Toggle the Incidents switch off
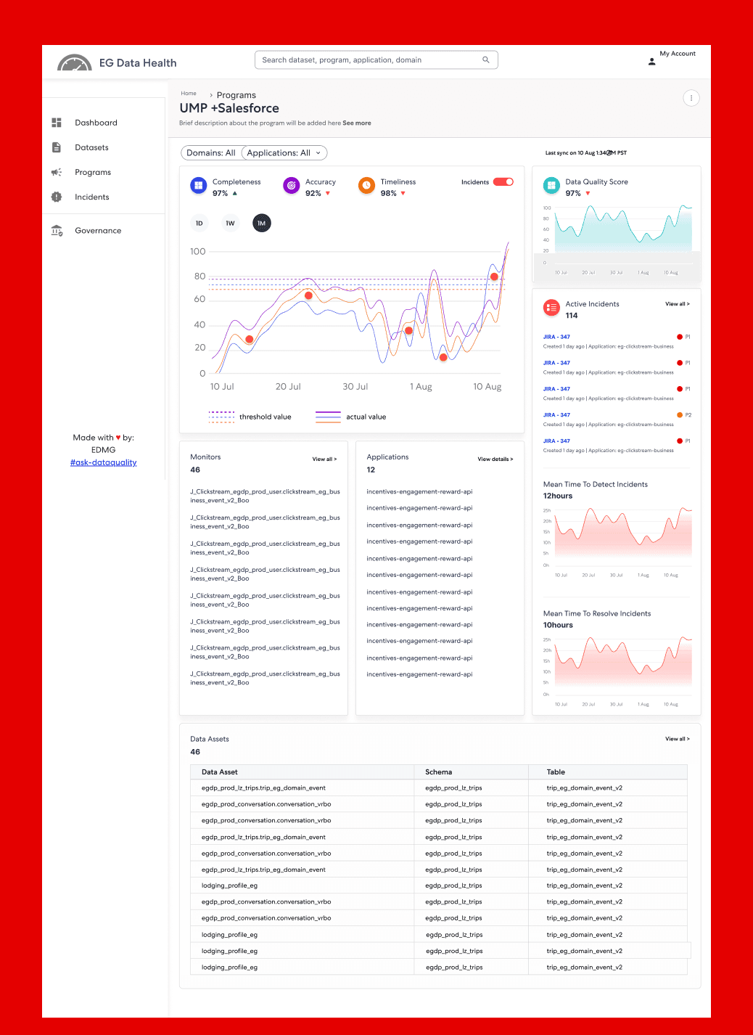The height and width of the screenshot is (1035, 753). click(503, 182)
